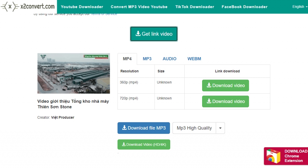
Task: Download the 720p mp4 video
Action: [225, 101]
